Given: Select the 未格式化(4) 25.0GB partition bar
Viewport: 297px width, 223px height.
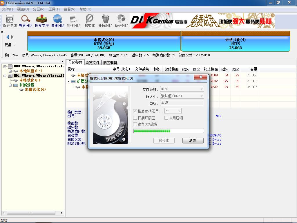Looking at the screenshot, I should [x=236, y=41].
